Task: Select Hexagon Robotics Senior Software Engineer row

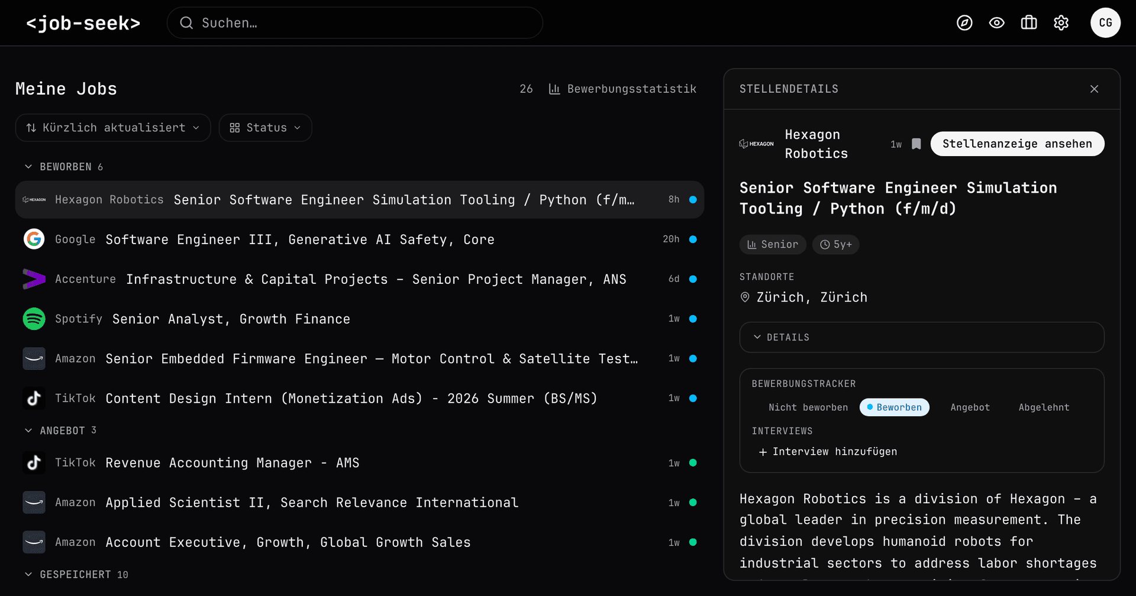Action: [360, 199]
